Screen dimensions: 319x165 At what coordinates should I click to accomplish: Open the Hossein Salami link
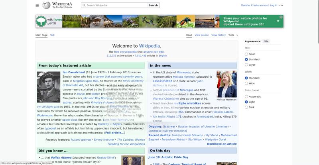223,112
